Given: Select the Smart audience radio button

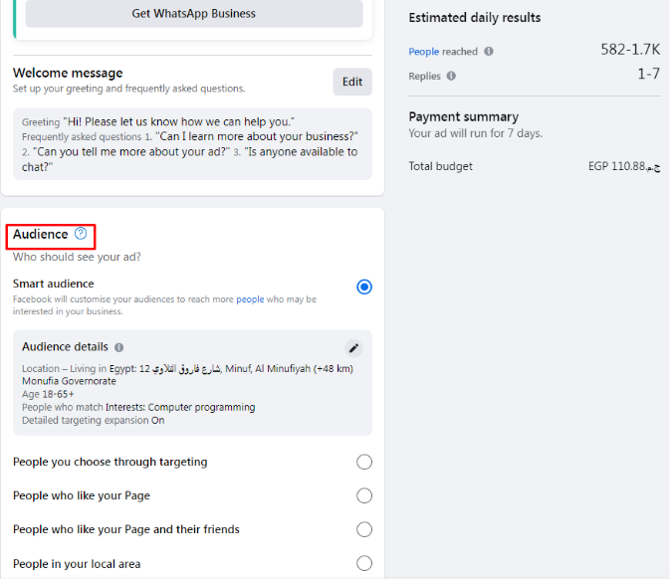Looking at the screenshot, I should coord(364,288).
